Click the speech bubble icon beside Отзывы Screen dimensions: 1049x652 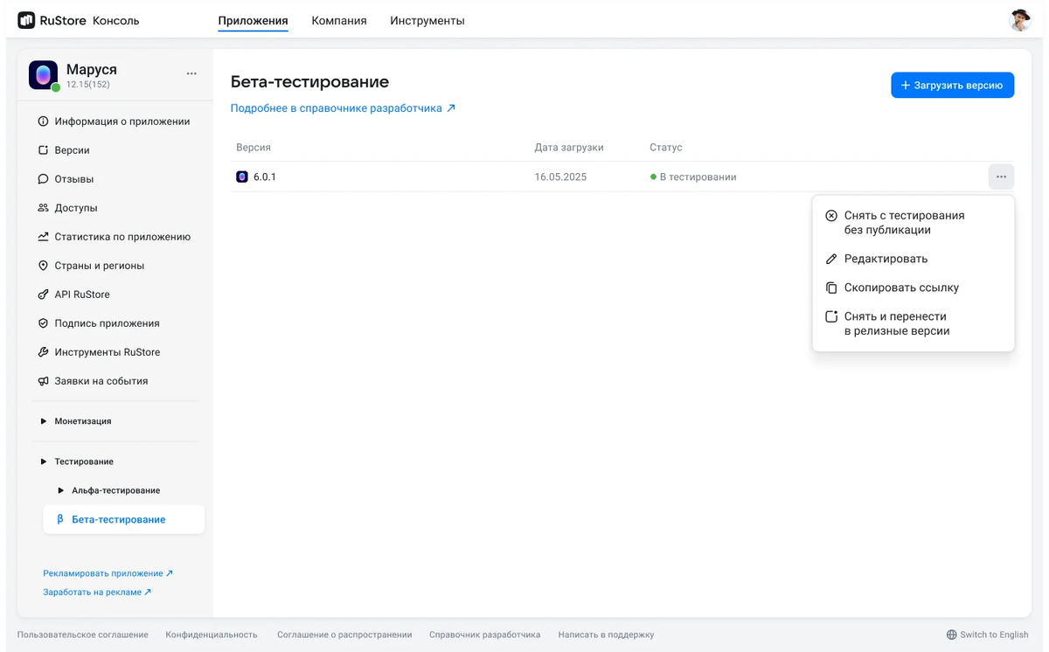[x=43, y=179]
